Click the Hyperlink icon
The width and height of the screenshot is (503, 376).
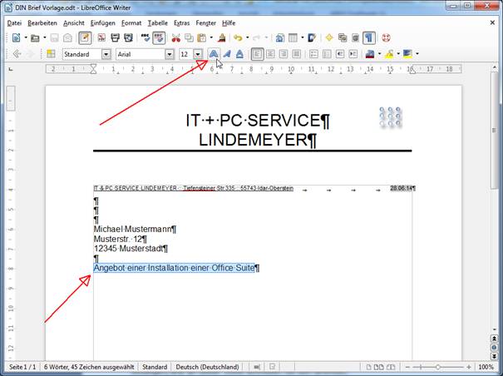coord(279,38)
